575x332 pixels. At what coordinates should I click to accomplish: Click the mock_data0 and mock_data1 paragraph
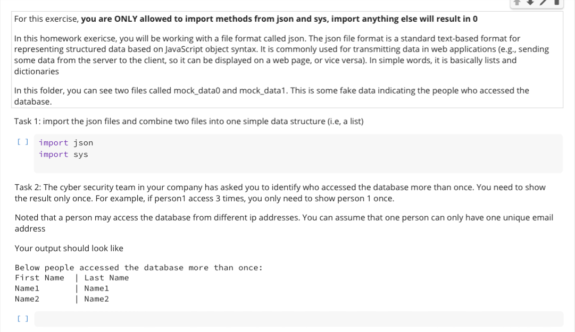(x=272, y=96)
